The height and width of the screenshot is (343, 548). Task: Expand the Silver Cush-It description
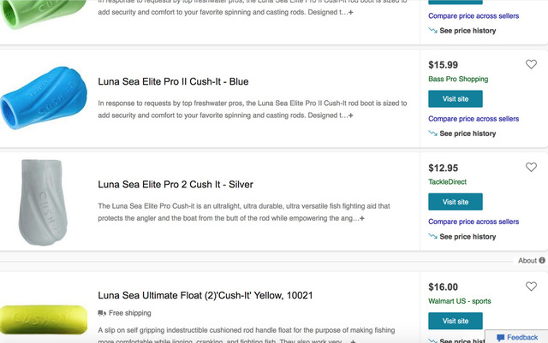click(362, 218)
